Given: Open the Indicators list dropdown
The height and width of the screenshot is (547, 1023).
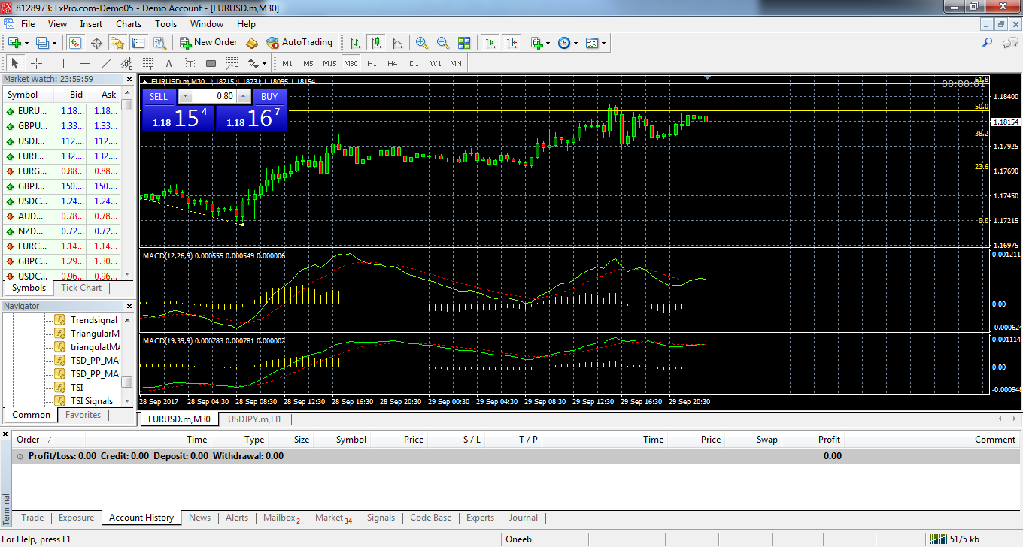Looking at the screenshot, I should [540, 43].
